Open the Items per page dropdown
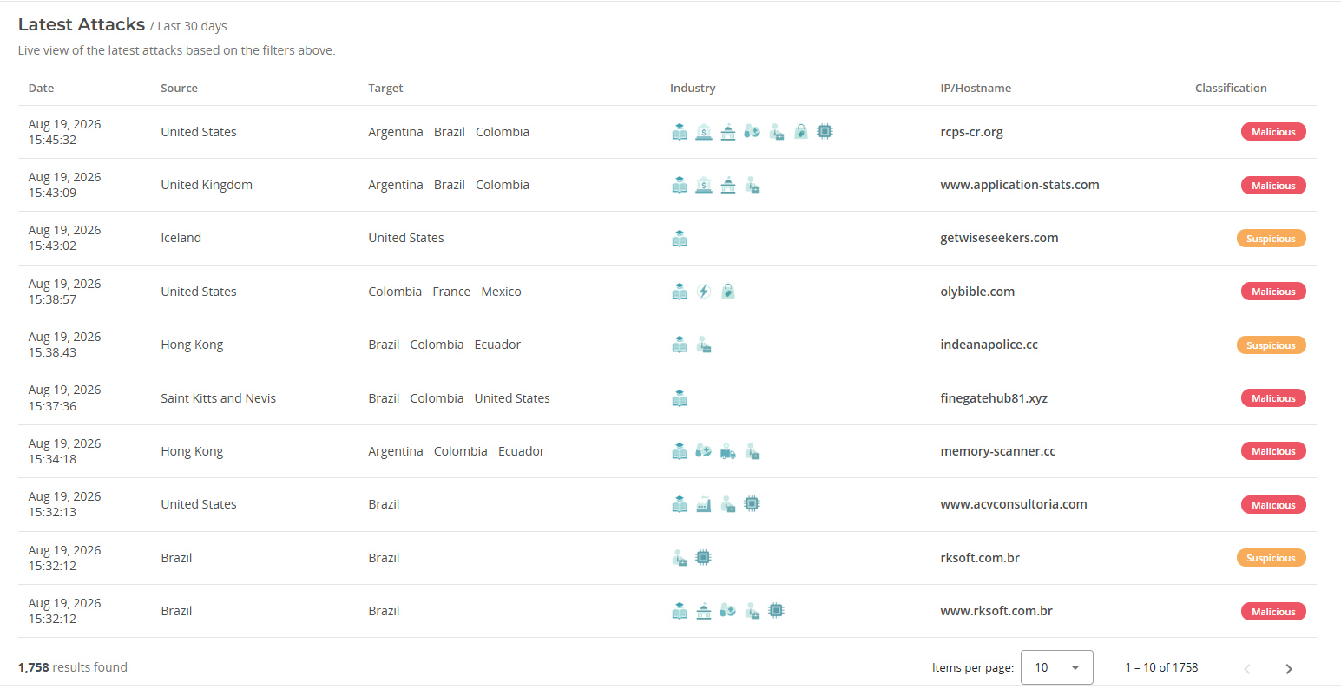This screenshot has height=689, width=1341. coord(1057,667)
